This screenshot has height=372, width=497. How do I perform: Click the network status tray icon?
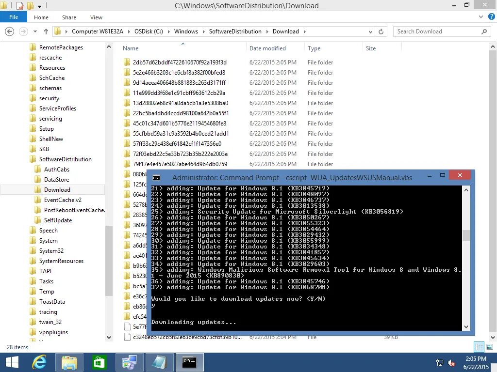[x=439, y=362]
